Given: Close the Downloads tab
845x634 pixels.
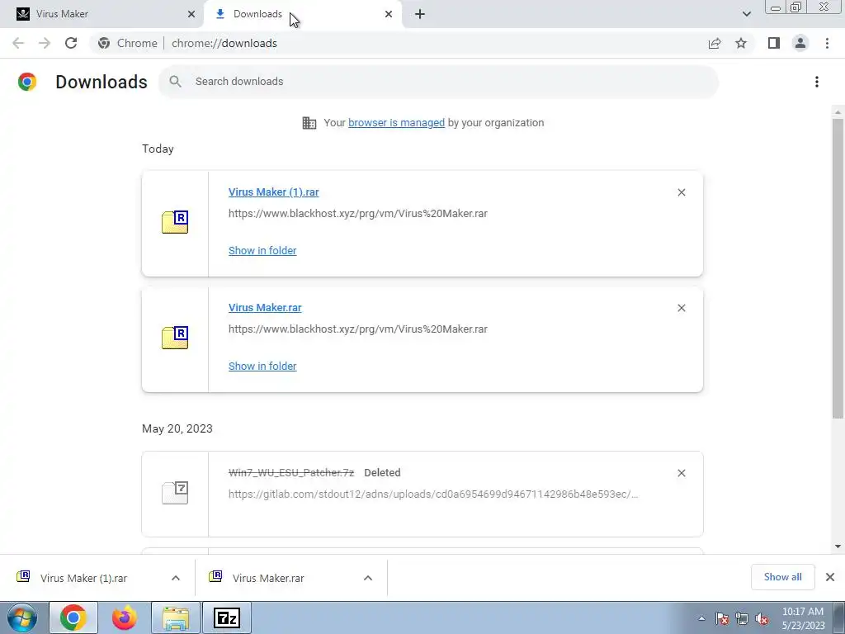Looking at the screenshot, I should pyautogui.click(x=389, y=14).
